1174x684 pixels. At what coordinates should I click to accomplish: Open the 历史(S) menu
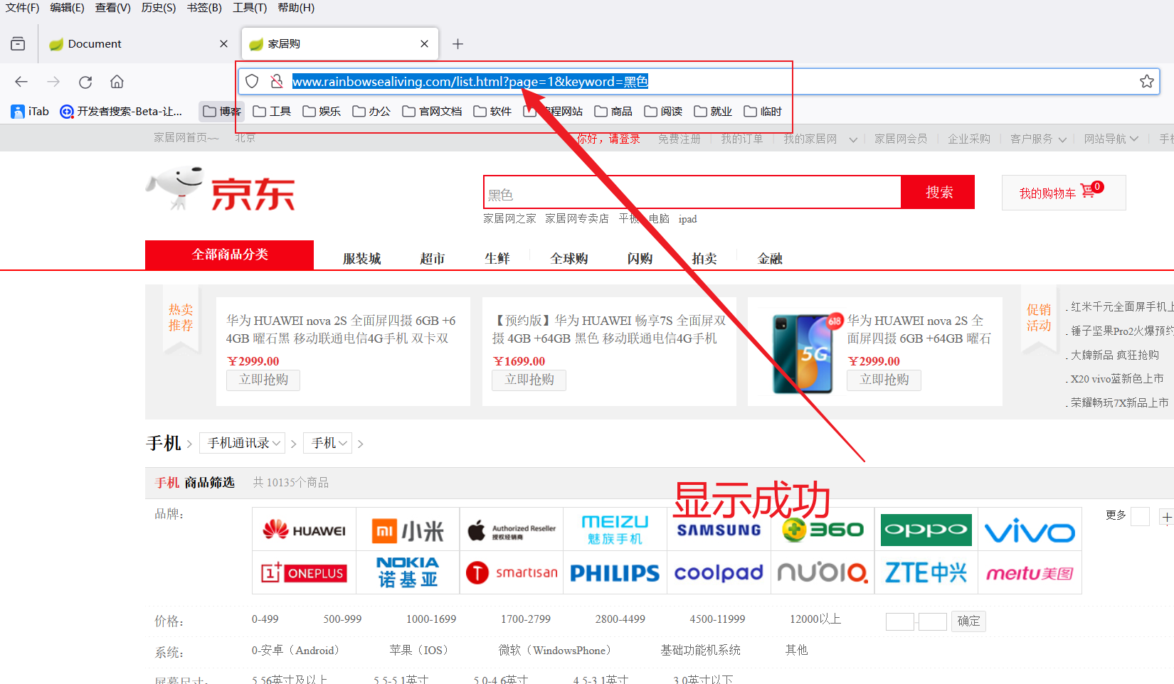pyautogui.click(x=159, y=8)
